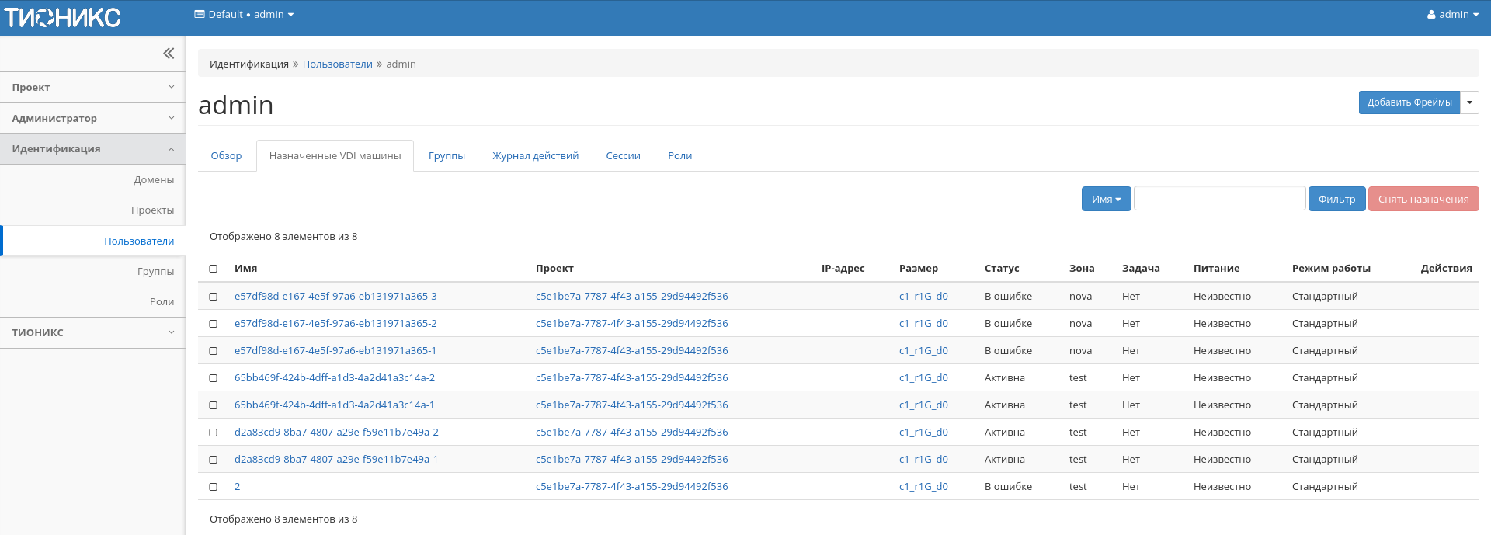The height and width of the screenshot is (535, 1491).
Task: Toggle the select-all checkbox in table header
Action: [x=214, y=269]
